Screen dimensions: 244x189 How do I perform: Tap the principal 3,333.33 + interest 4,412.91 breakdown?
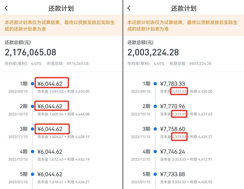pyautogui.click(x=186, y=159)
